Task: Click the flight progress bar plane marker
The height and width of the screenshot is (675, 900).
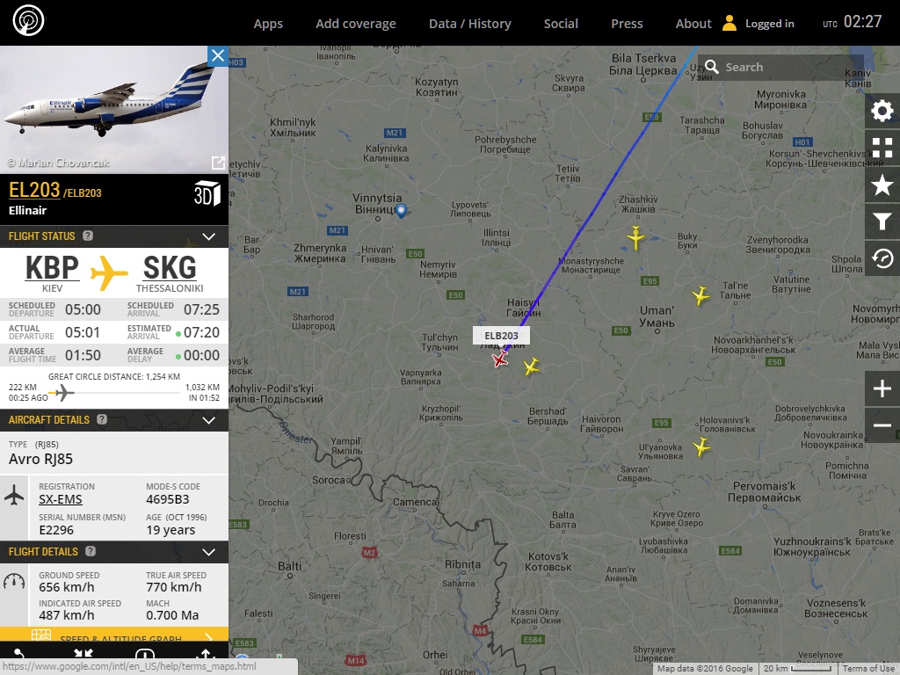Action: click(x=62, y=393)
